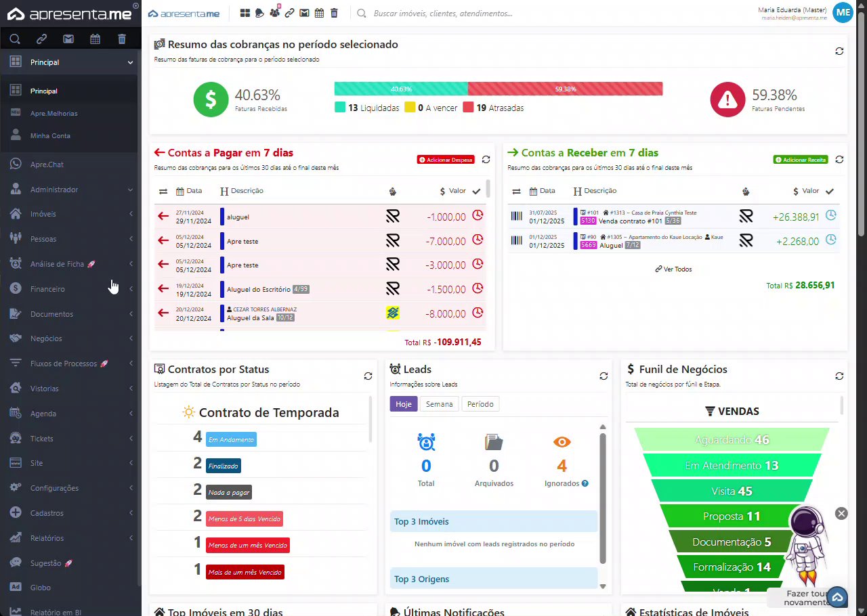
Task: Open the Ver Todos link
Action: pyautogui.click(x=673, y=269)
